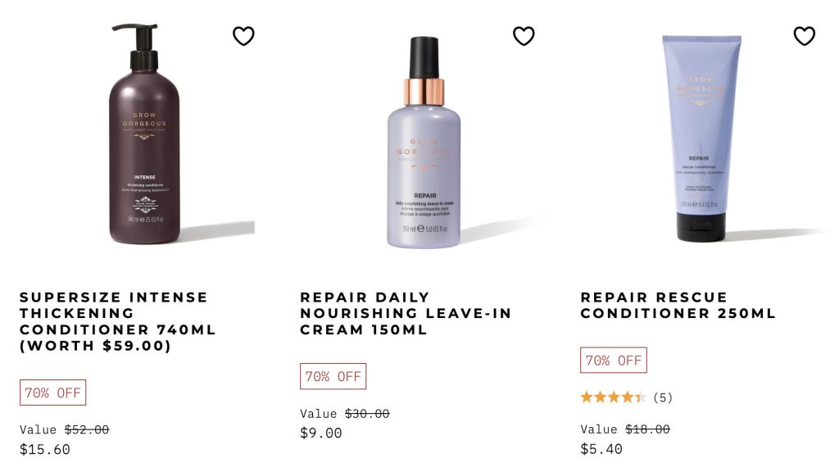
Task: Add Supersize Intense Thickening Conditioner to wishlist
Action: 243,36
